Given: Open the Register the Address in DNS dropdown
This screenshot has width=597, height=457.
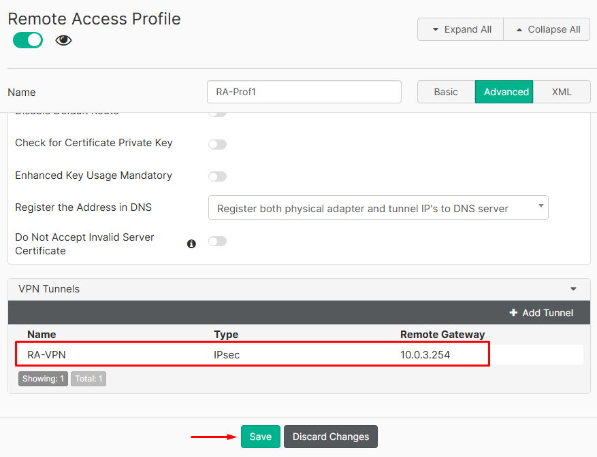Looking at the screenshot, I should pyautogui.click(x=378, y=207).
